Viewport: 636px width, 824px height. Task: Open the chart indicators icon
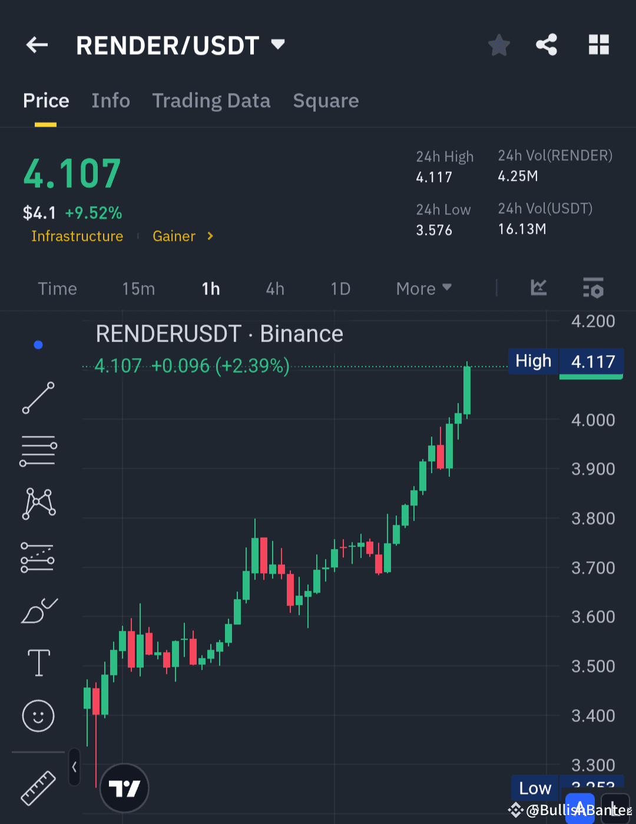(538, 288)
